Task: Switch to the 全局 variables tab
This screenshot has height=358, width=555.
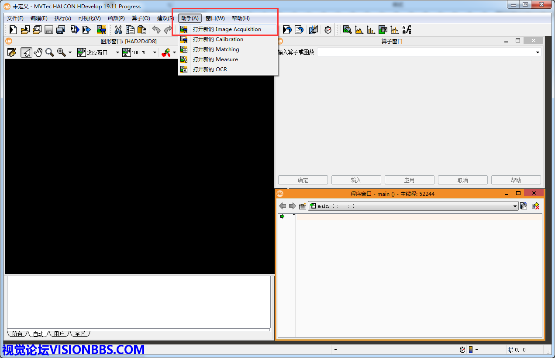Action: click(x=80, y=334)
